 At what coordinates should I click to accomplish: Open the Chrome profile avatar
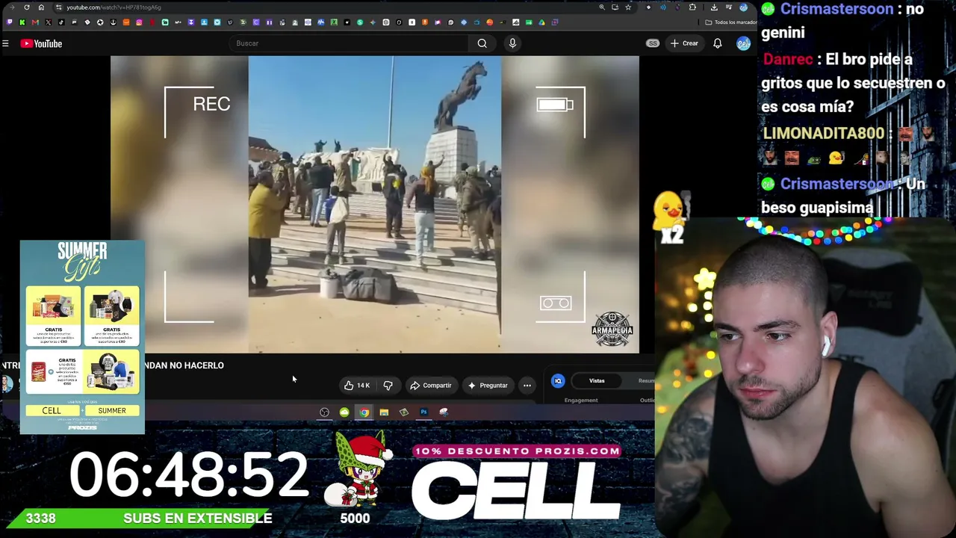click(x=743, y=7)
